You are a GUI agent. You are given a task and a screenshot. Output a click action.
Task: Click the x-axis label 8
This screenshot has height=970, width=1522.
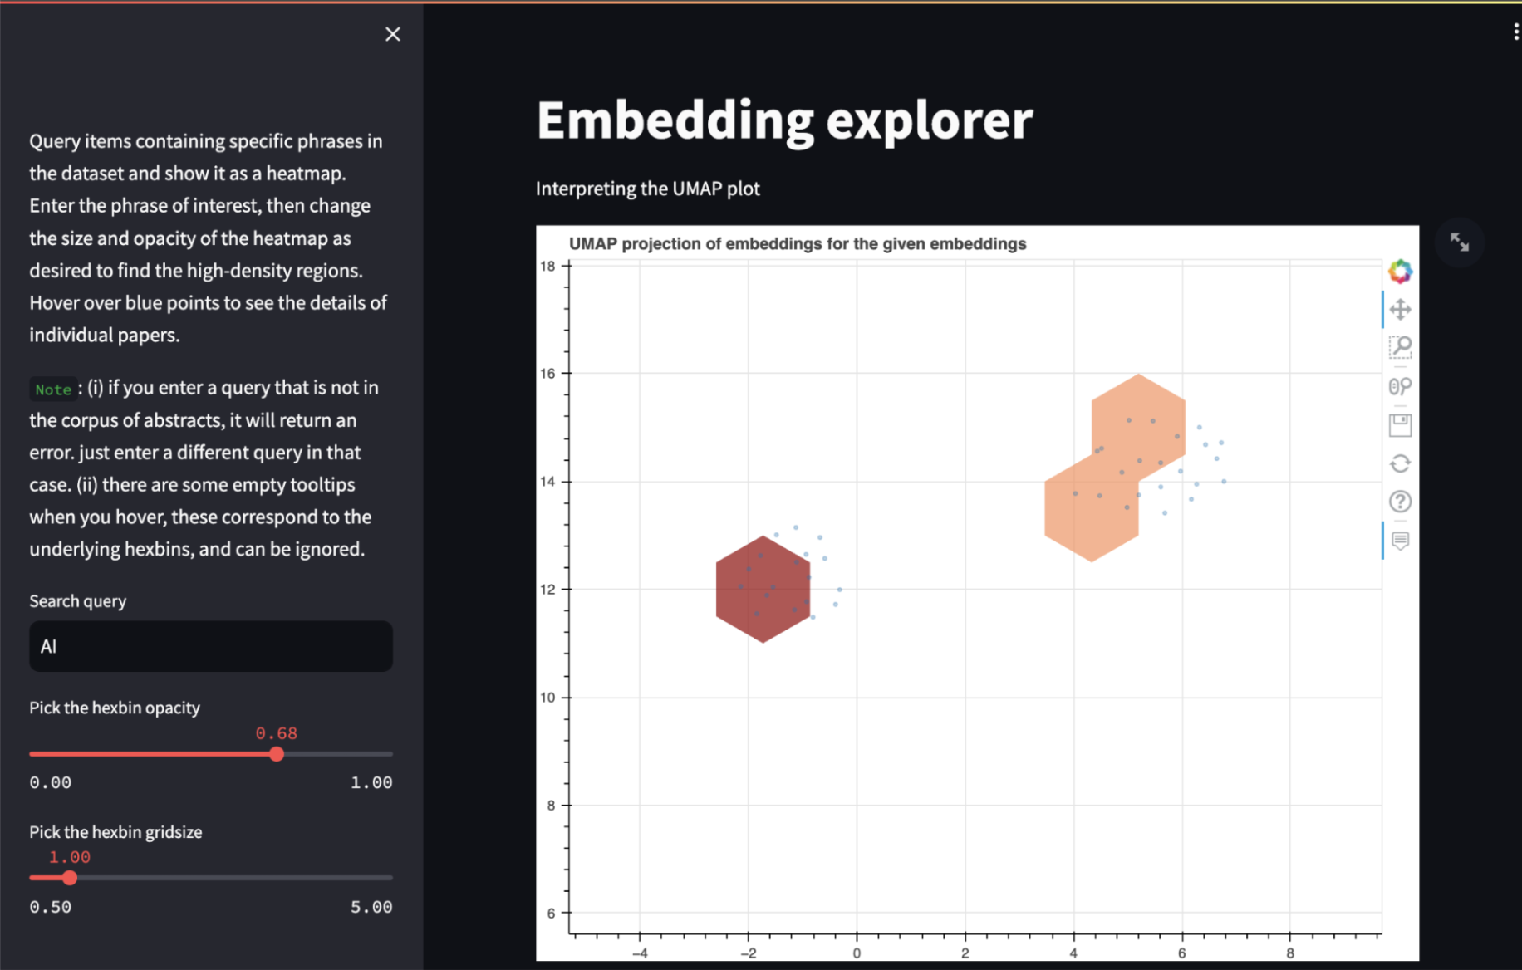click(1290, 953)
